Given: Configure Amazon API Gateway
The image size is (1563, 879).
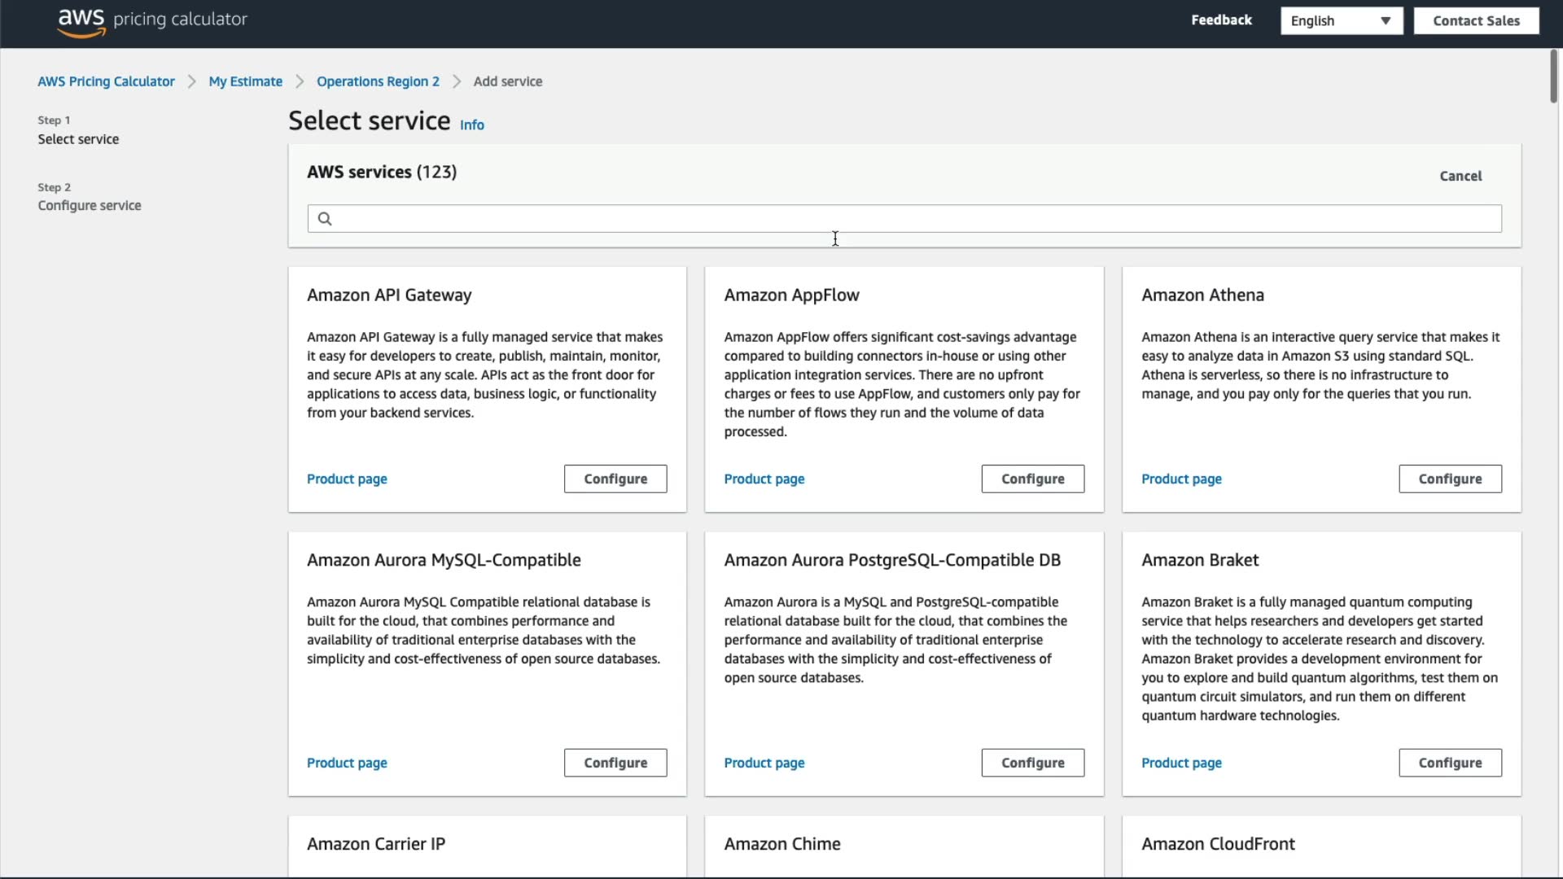Looking at the screenshot, I should 615,479.
